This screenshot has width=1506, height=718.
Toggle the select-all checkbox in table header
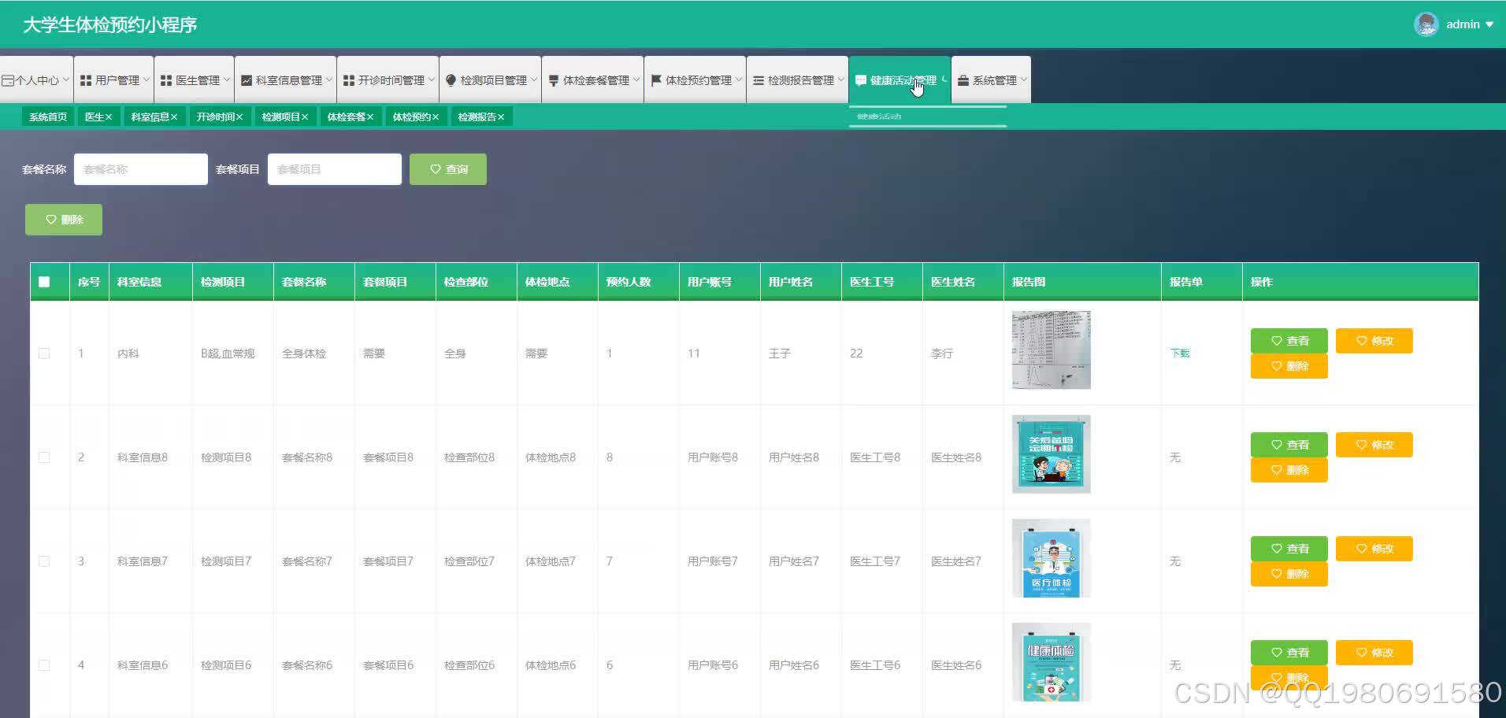pyautogui.click(x=44, y=282)
